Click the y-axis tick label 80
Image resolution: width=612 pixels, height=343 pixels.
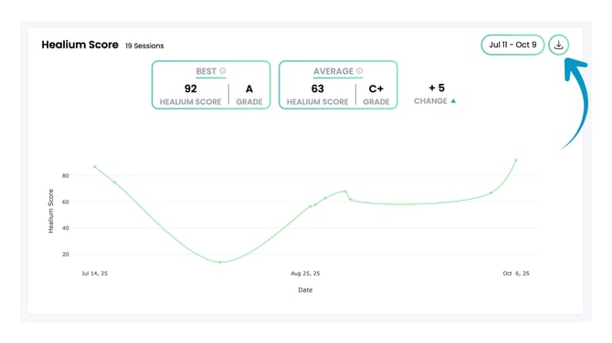point(65,176)
